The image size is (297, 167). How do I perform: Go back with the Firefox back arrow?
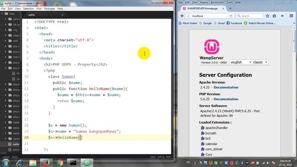pyautogui.click(x=182, y=16)
